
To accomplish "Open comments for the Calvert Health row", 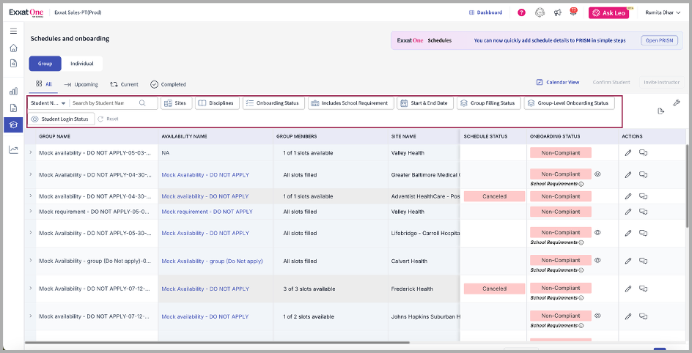I will coord(643,261).
